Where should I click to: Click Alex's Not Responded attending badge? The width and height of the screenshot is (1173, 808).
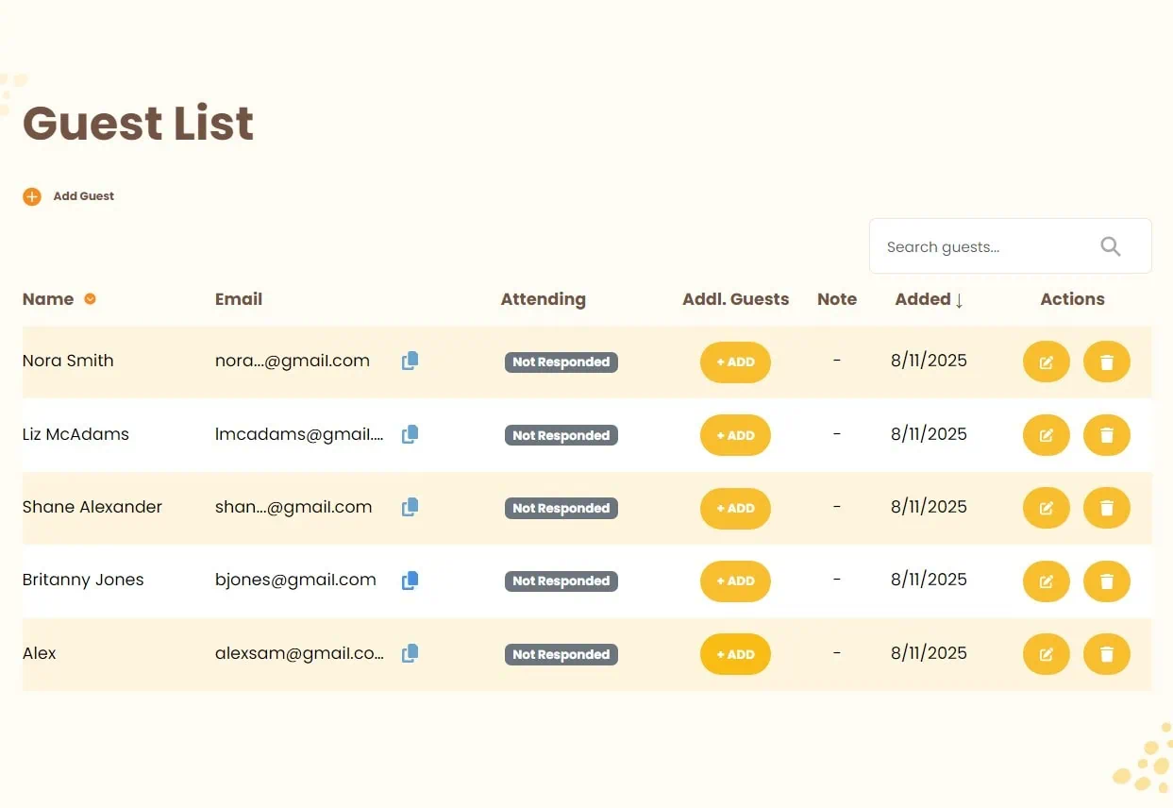click(561, 654)
